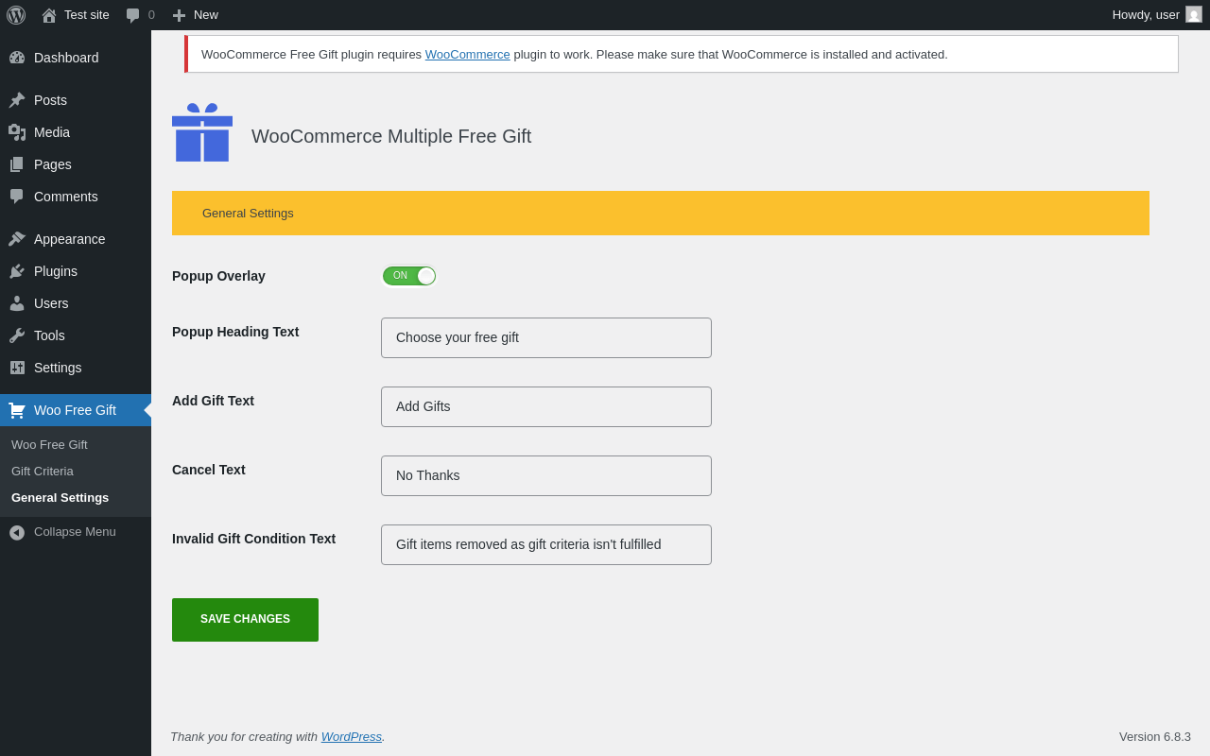Open the WordPress footer link
The width and height of the screenshot is (1210, 756).
(351, 736)
